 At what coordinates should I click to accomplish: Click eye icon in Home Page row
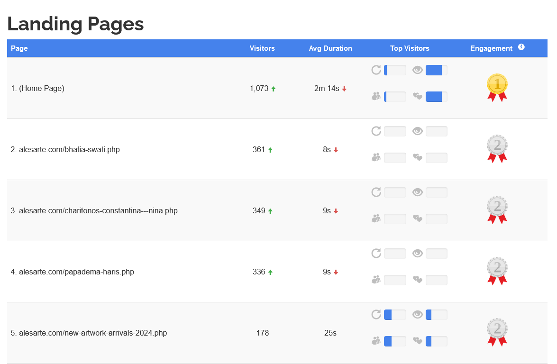(x=418, y=70)
